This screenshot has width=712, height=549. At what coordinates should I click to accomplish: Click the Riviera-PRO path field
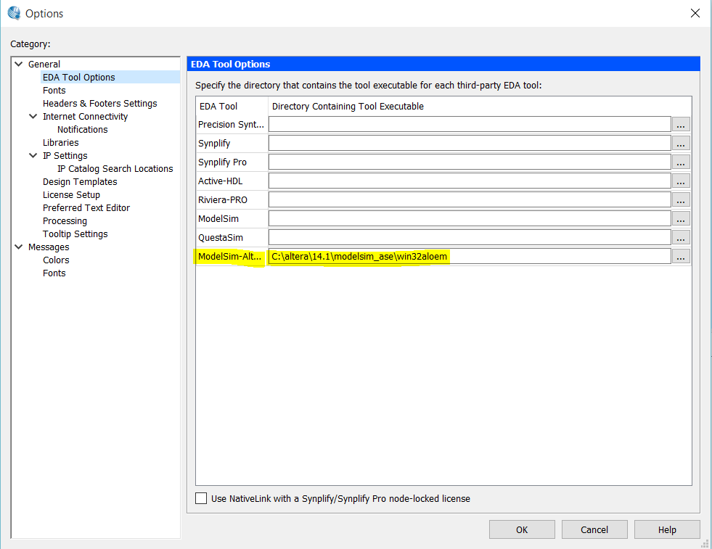[470, 199]
